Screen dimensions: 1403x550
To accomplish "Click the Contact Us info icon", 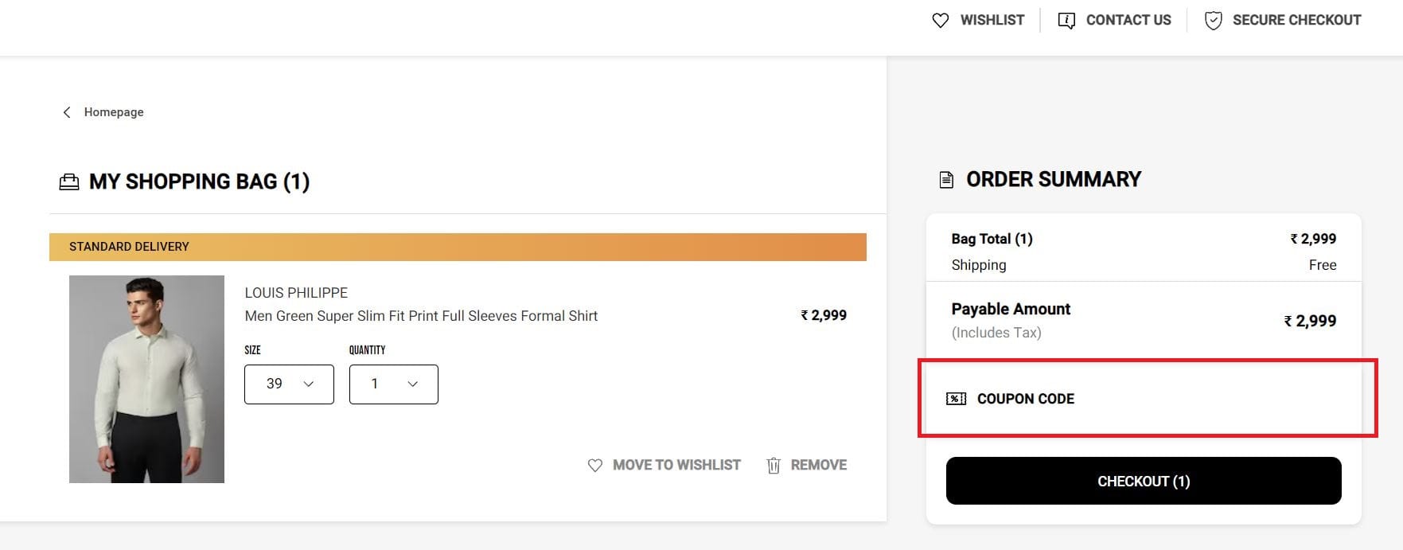I will (x=1066, y=21).
